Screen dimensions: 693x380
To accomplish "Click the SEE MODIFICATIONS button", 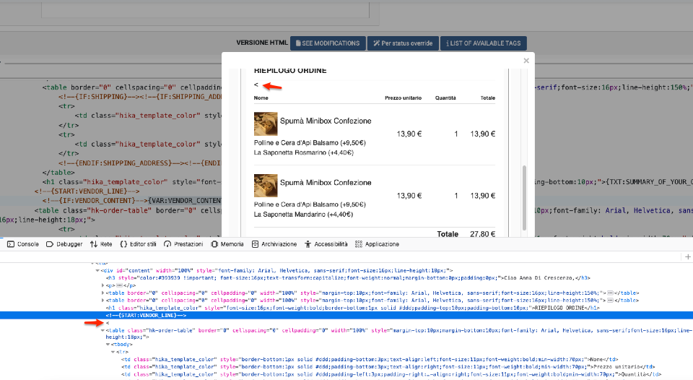I will tap(327, 43).
